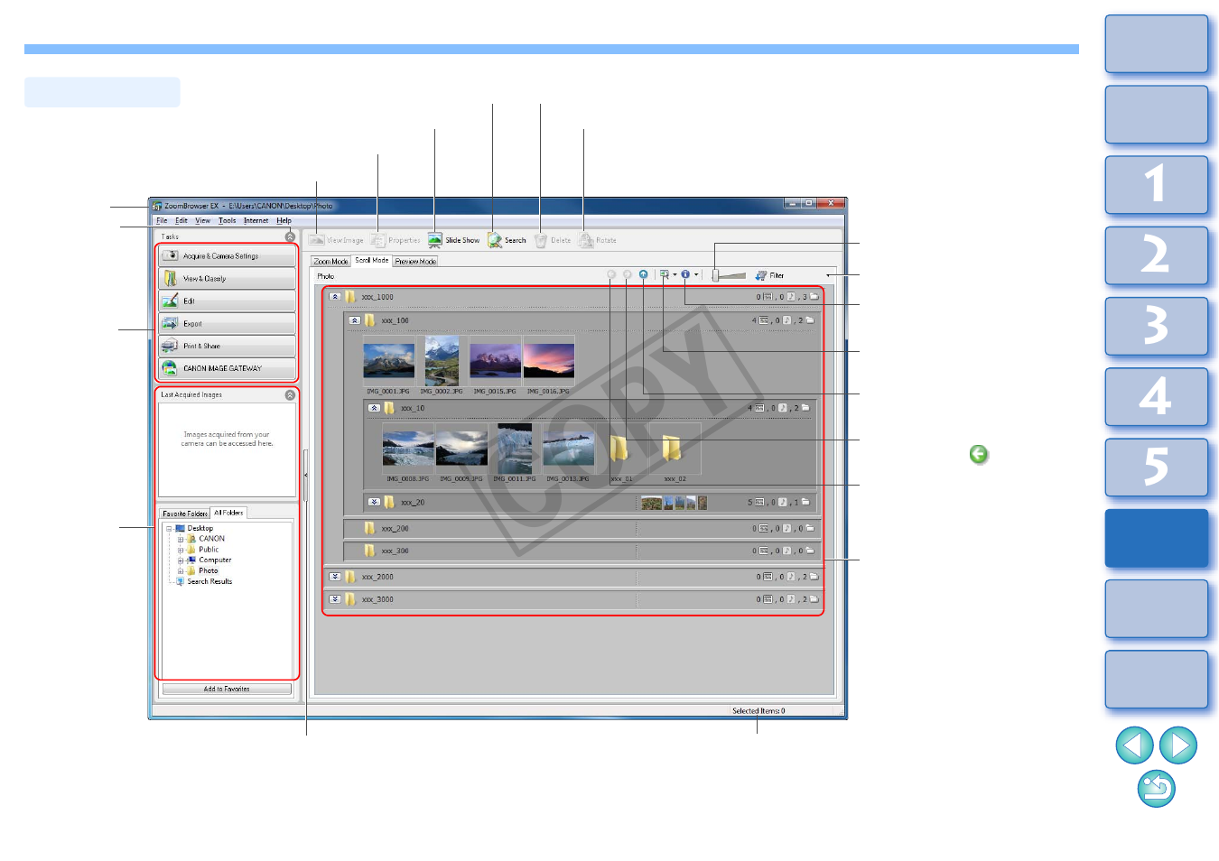The width and height of the screenshot is (1219, 861).
Task: Click the xxx_200 folder row
Action: 582,529
